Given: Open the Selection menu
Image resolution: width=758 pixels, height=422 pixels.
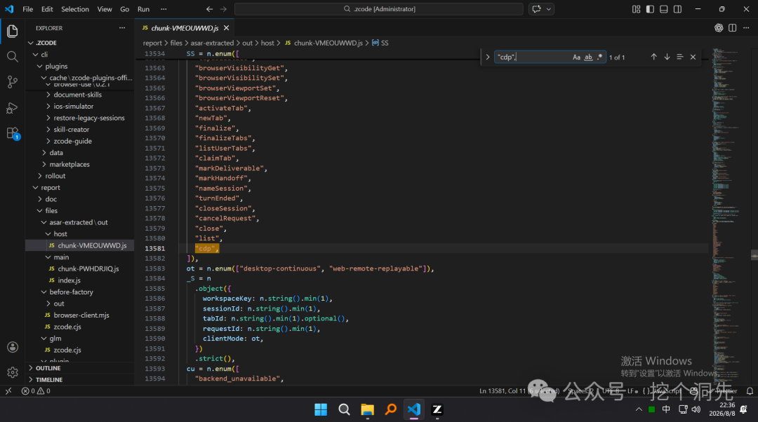Looking at the screenshot, I should click(x=75, y=9).
